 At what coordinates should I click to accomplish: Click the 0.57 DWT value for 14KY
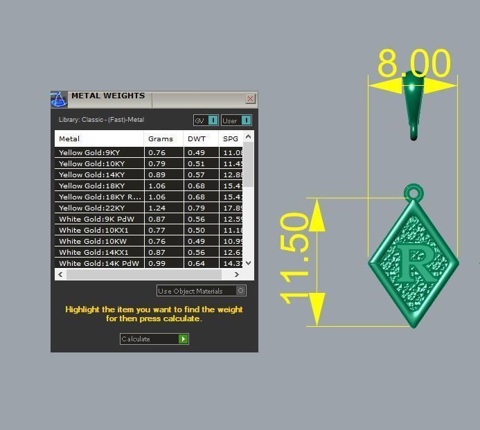tap(196, 174)
